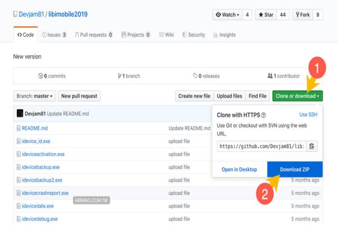
Task: Open Watch dropdown
Action: coord(228,15)
